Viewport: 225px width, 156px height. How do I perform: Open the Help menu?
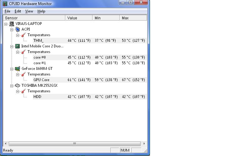coord(41,11)
